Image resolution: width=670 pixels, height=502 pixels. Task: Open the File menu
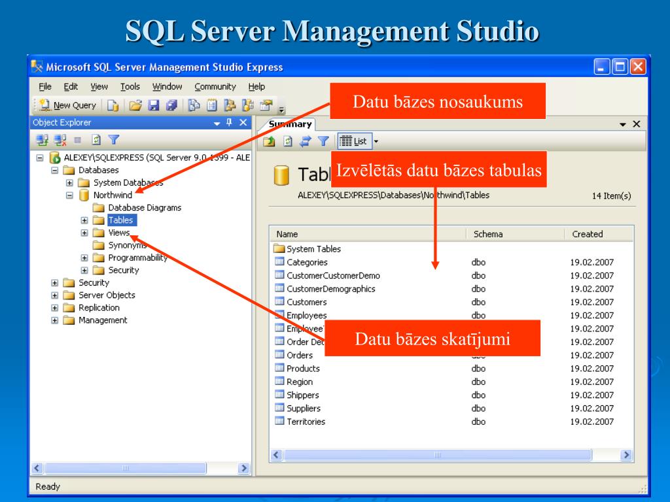pyautogui.click(x=45, y=87)
